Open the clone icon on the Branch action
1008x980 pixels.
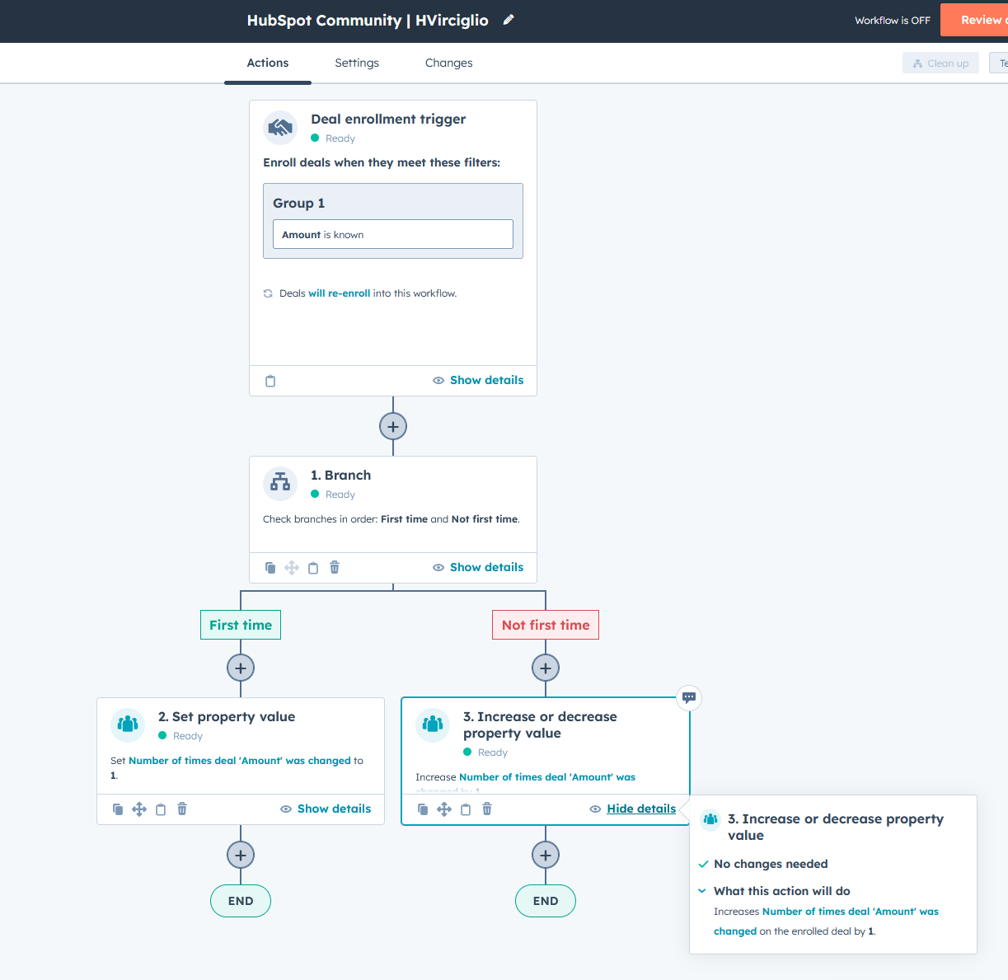click(270, 567)
